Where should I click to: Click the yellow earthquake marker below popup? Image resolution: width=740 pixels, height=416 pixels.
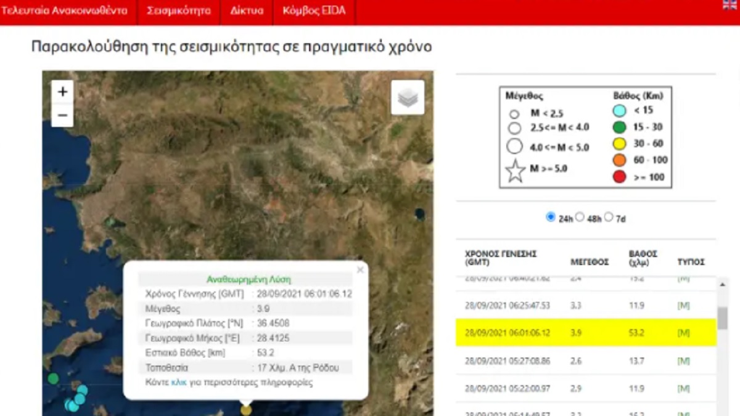[246, 409]
